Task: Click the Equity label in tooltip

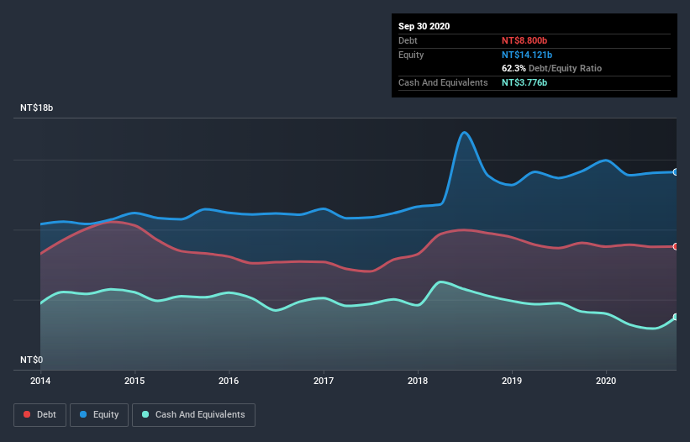Action: pyautogui.click(x=411, y=55)
